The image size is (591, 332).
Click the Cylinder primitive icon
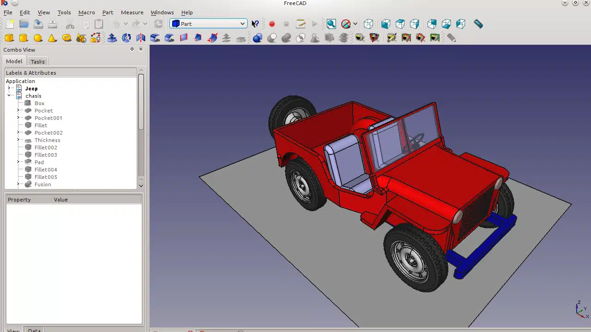pyautogui.click(x=24, y=38)
